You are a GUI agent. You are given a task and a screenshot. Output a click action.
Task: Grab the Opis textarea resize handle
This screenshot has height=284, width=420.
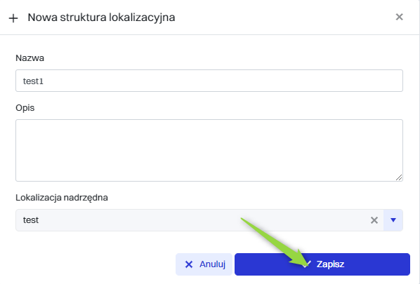click(x=399, y=177)
